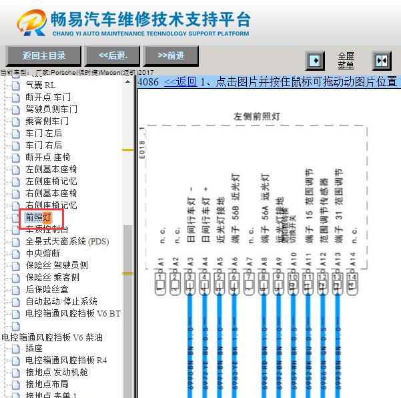Select 乘客侧车门 entry
Viewport: 401px width, 398px height.
point(47,121)
